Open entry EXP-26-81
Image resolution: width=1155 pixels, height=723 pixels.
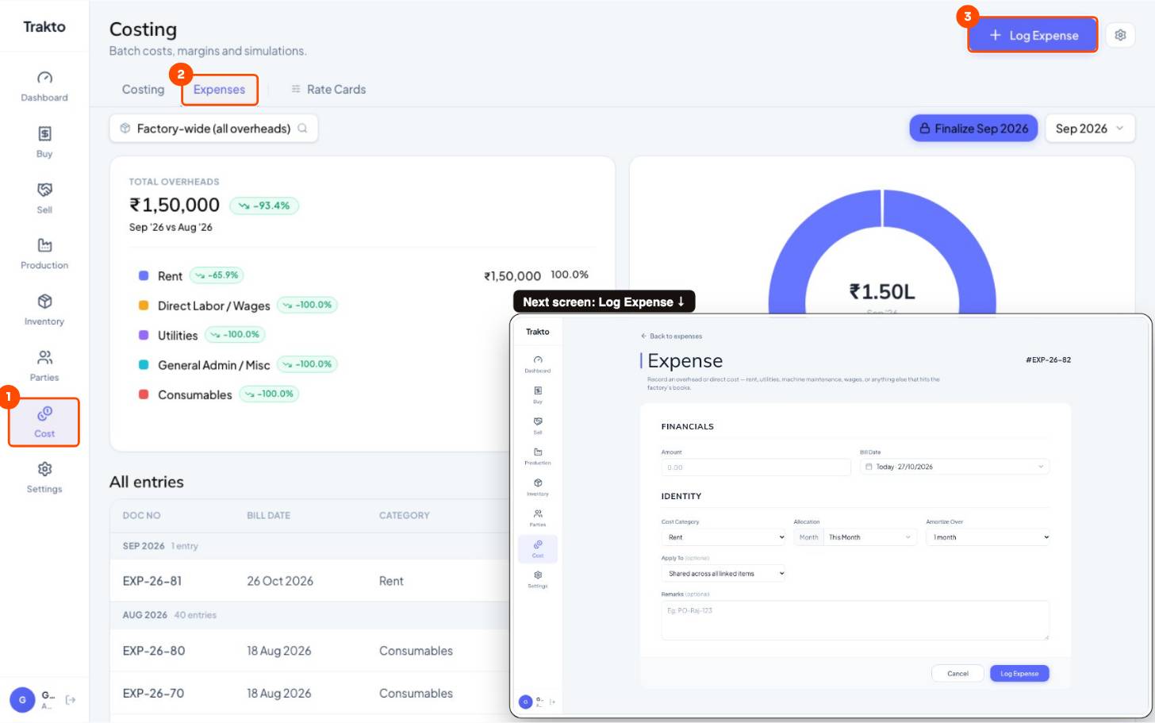point(152,582)
